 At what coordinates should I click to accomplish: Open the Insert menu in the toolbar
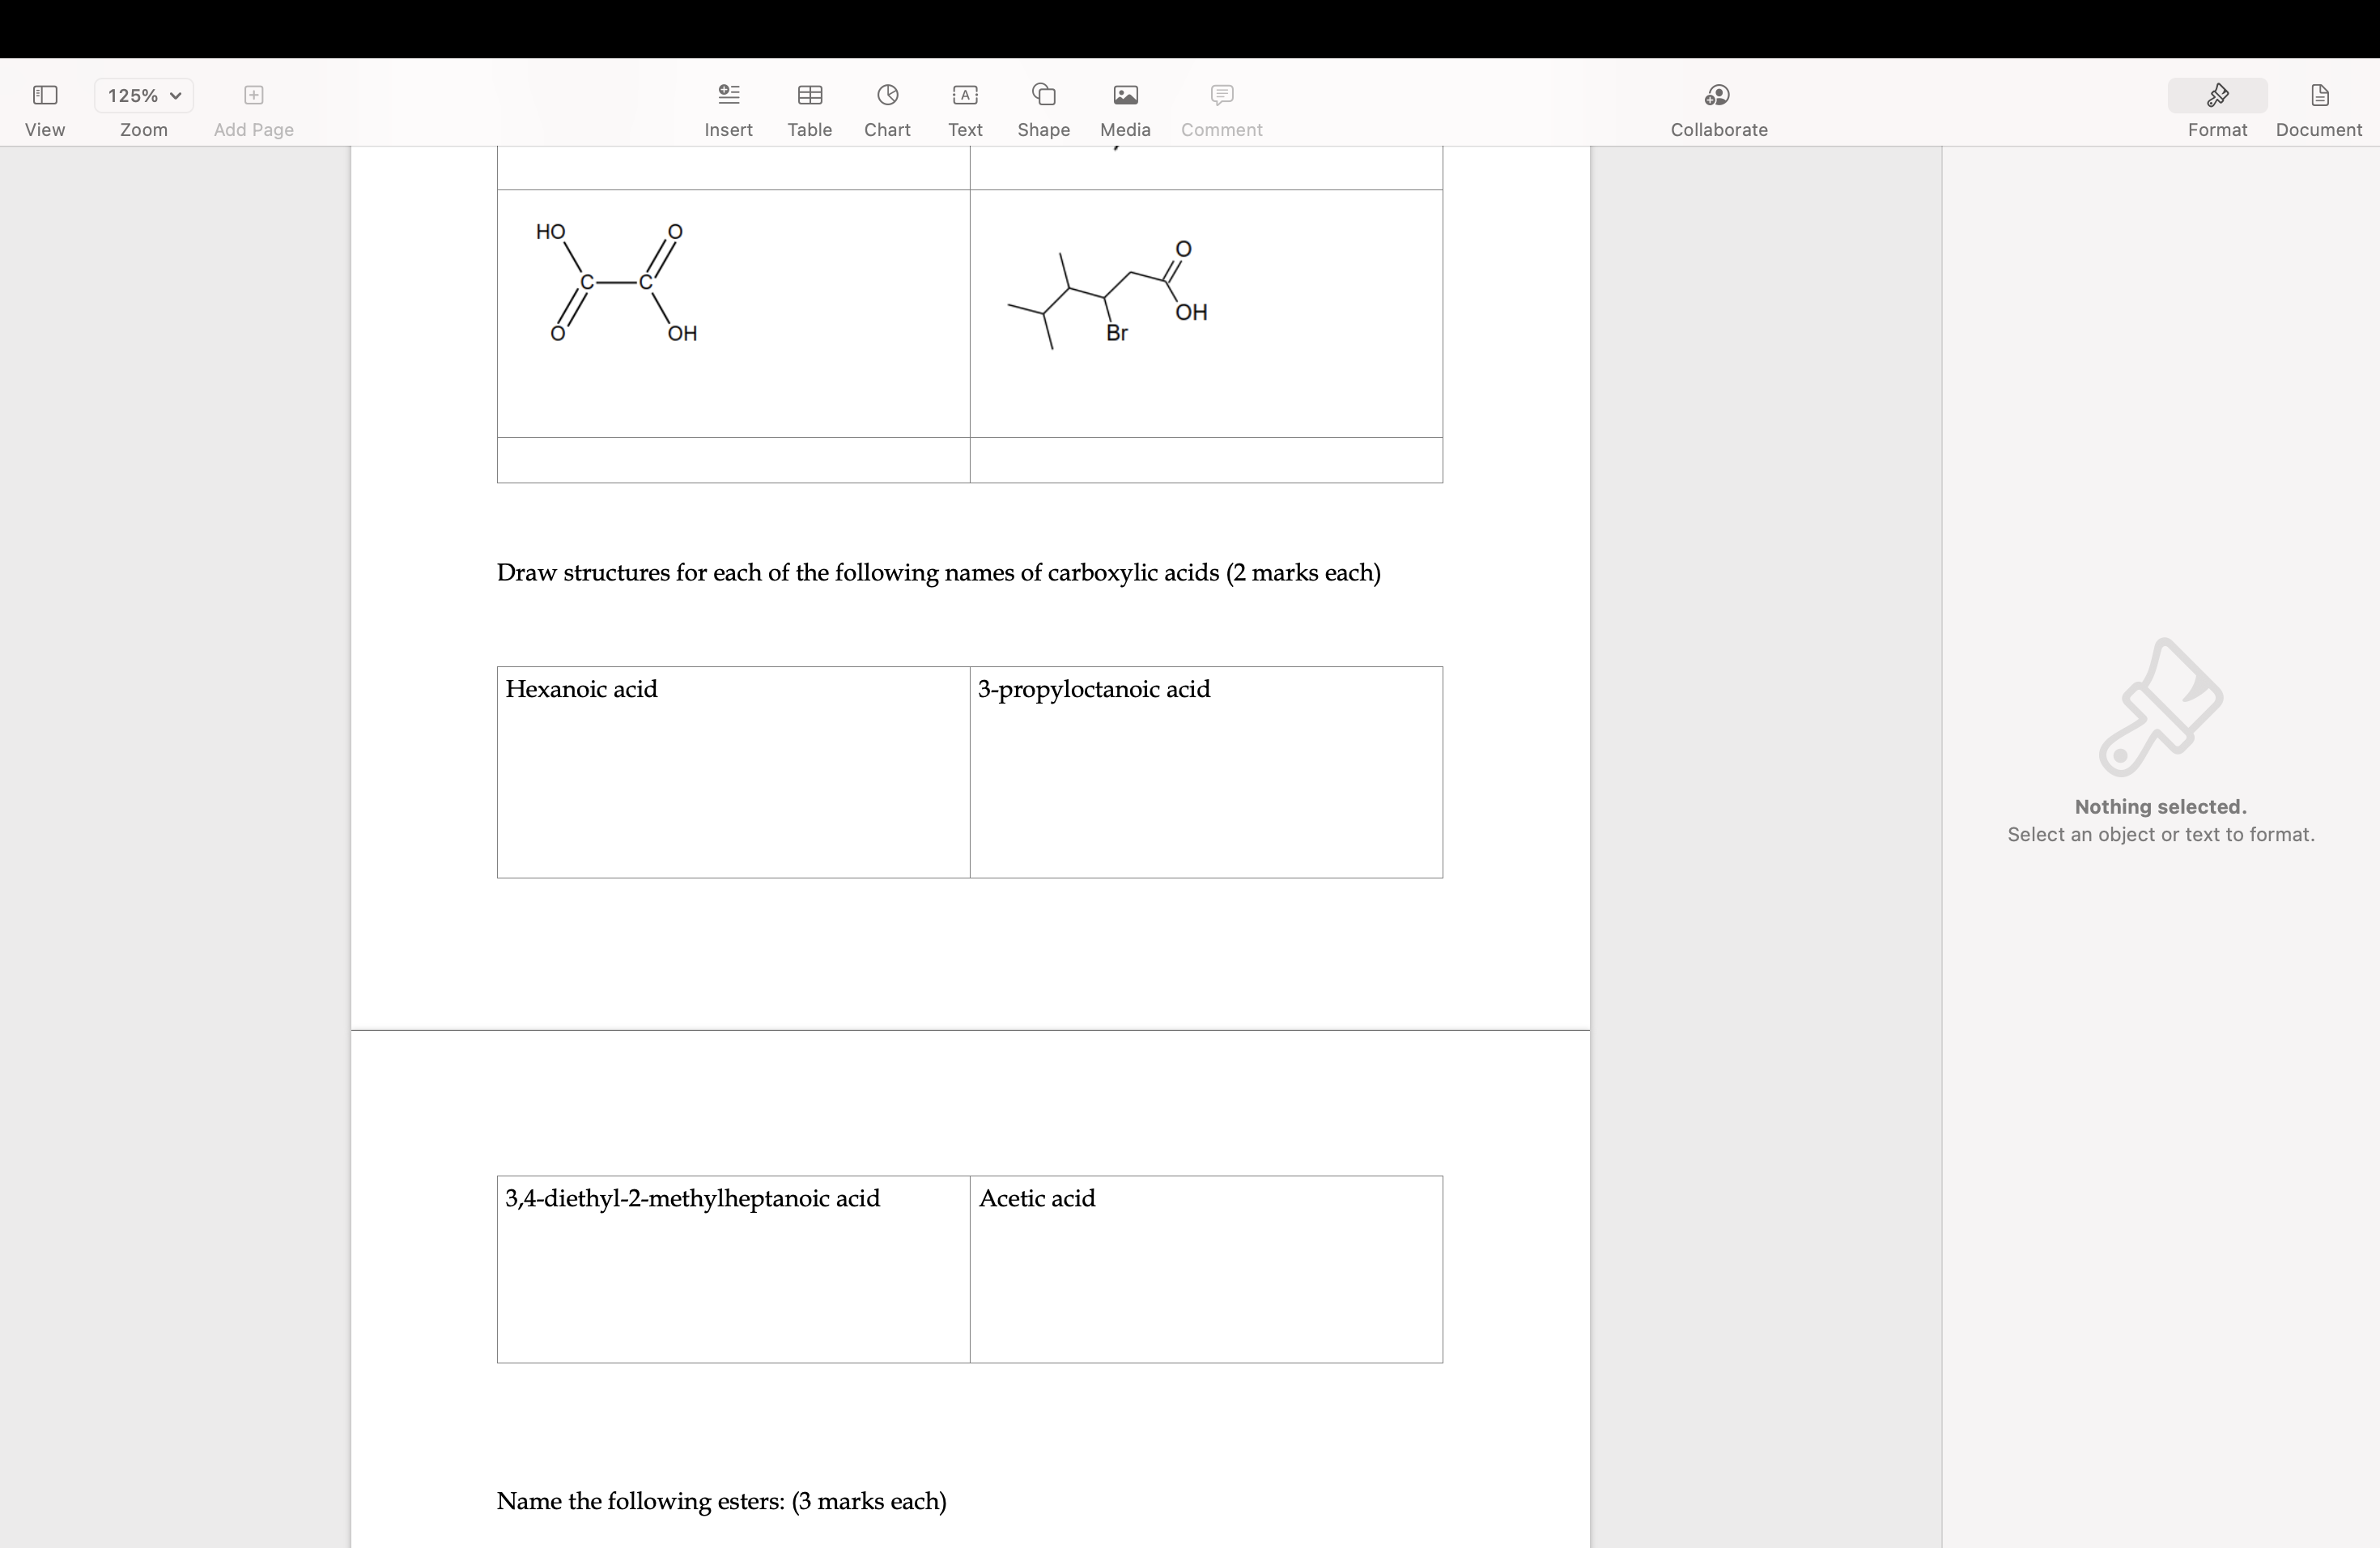[728, 108]
